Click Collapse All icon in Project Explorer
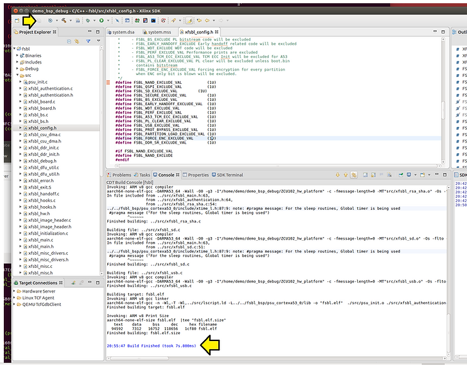The width and height of the screenshot is (467, 365). point(69,42)
